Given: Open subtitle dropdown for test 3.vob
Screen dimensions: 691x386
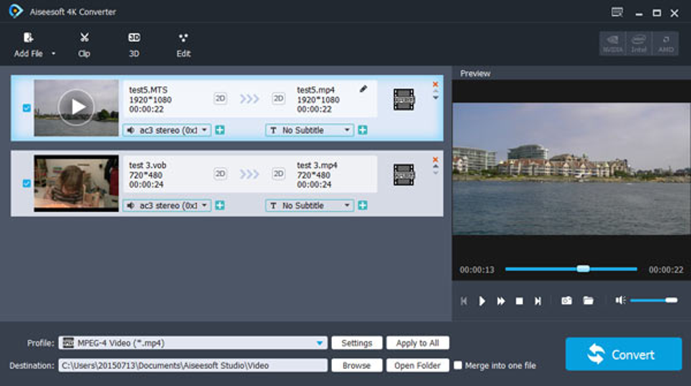Looking at the screenshot, I should click(310, 205).
